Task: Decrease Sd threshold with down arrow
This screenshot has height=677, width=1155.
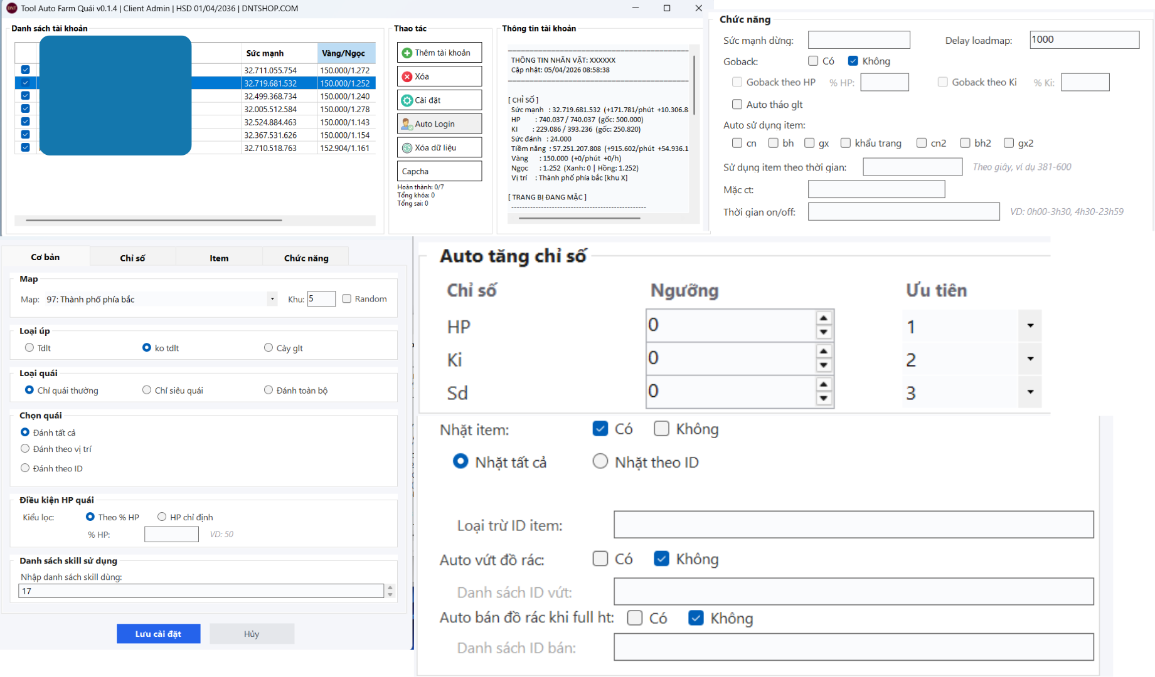Action: click(824, 399)
